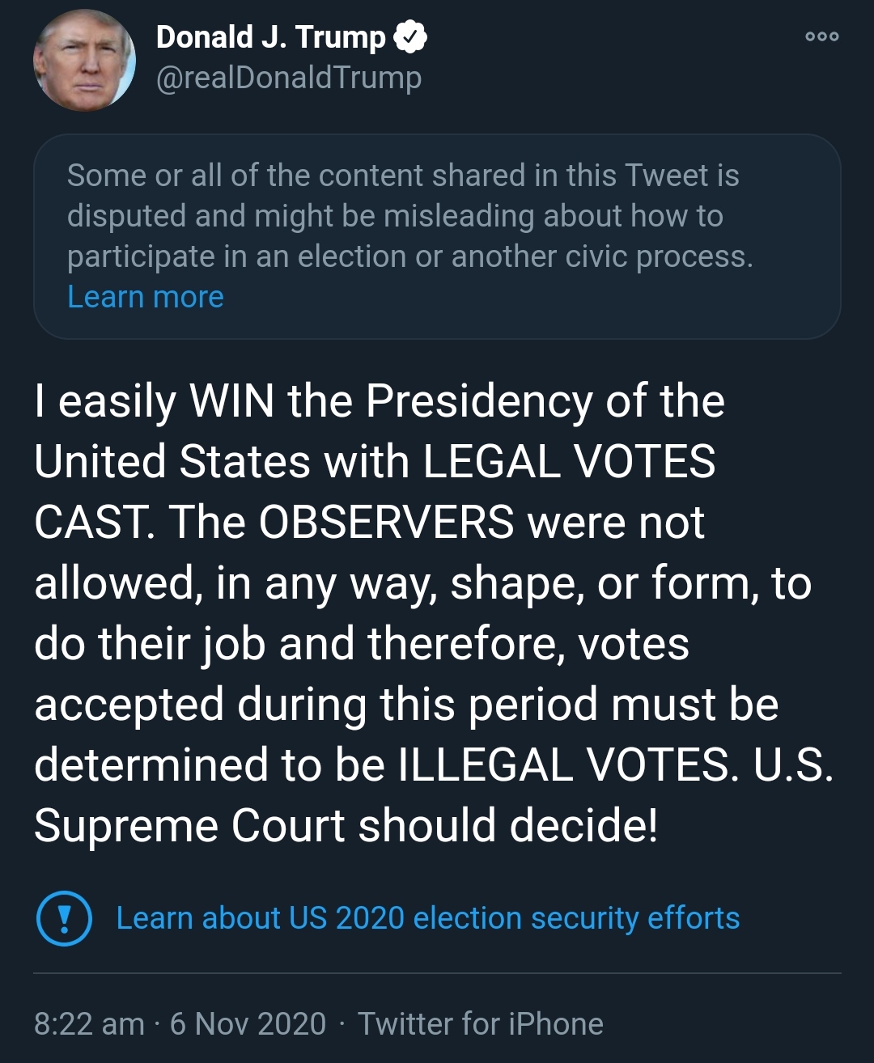874x1063 pixels.
Task: Open the three-dot more options menu
Action: coord(821,36)
